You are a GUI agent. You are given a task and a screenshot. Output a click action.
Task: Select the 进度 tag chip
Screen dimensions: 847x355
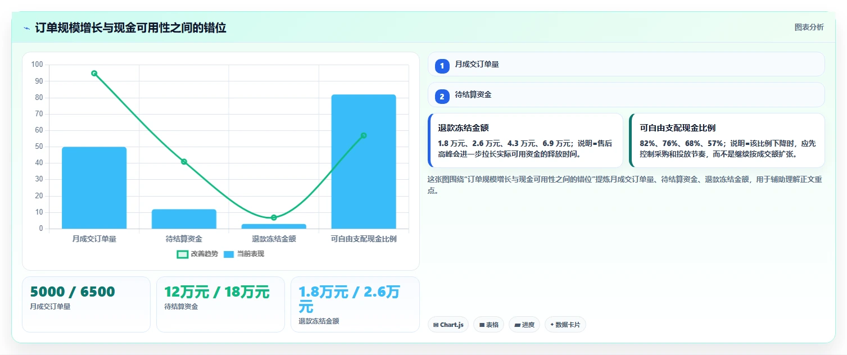coord(524,325)
